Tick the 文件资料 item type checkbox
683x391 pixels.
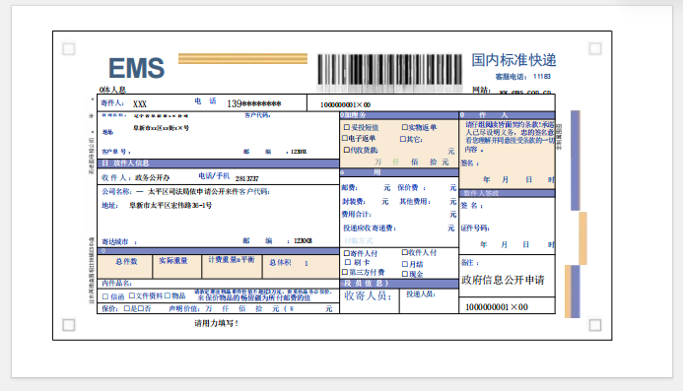(x=131, y=295)
